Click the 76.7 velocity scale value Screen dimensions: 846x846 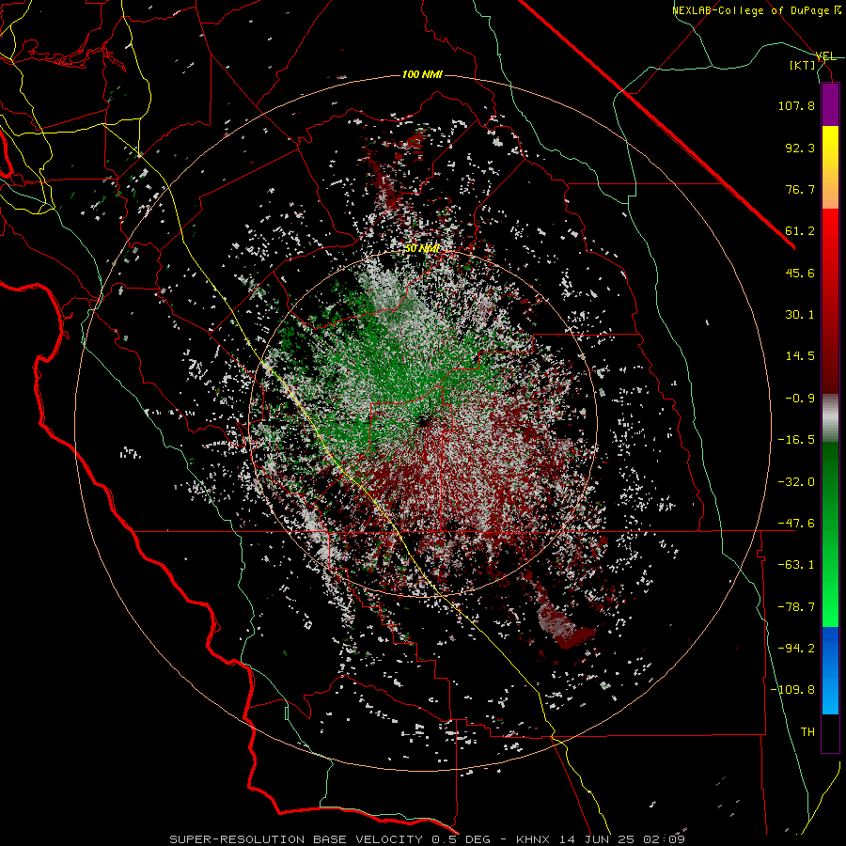[x=800, y=189]
